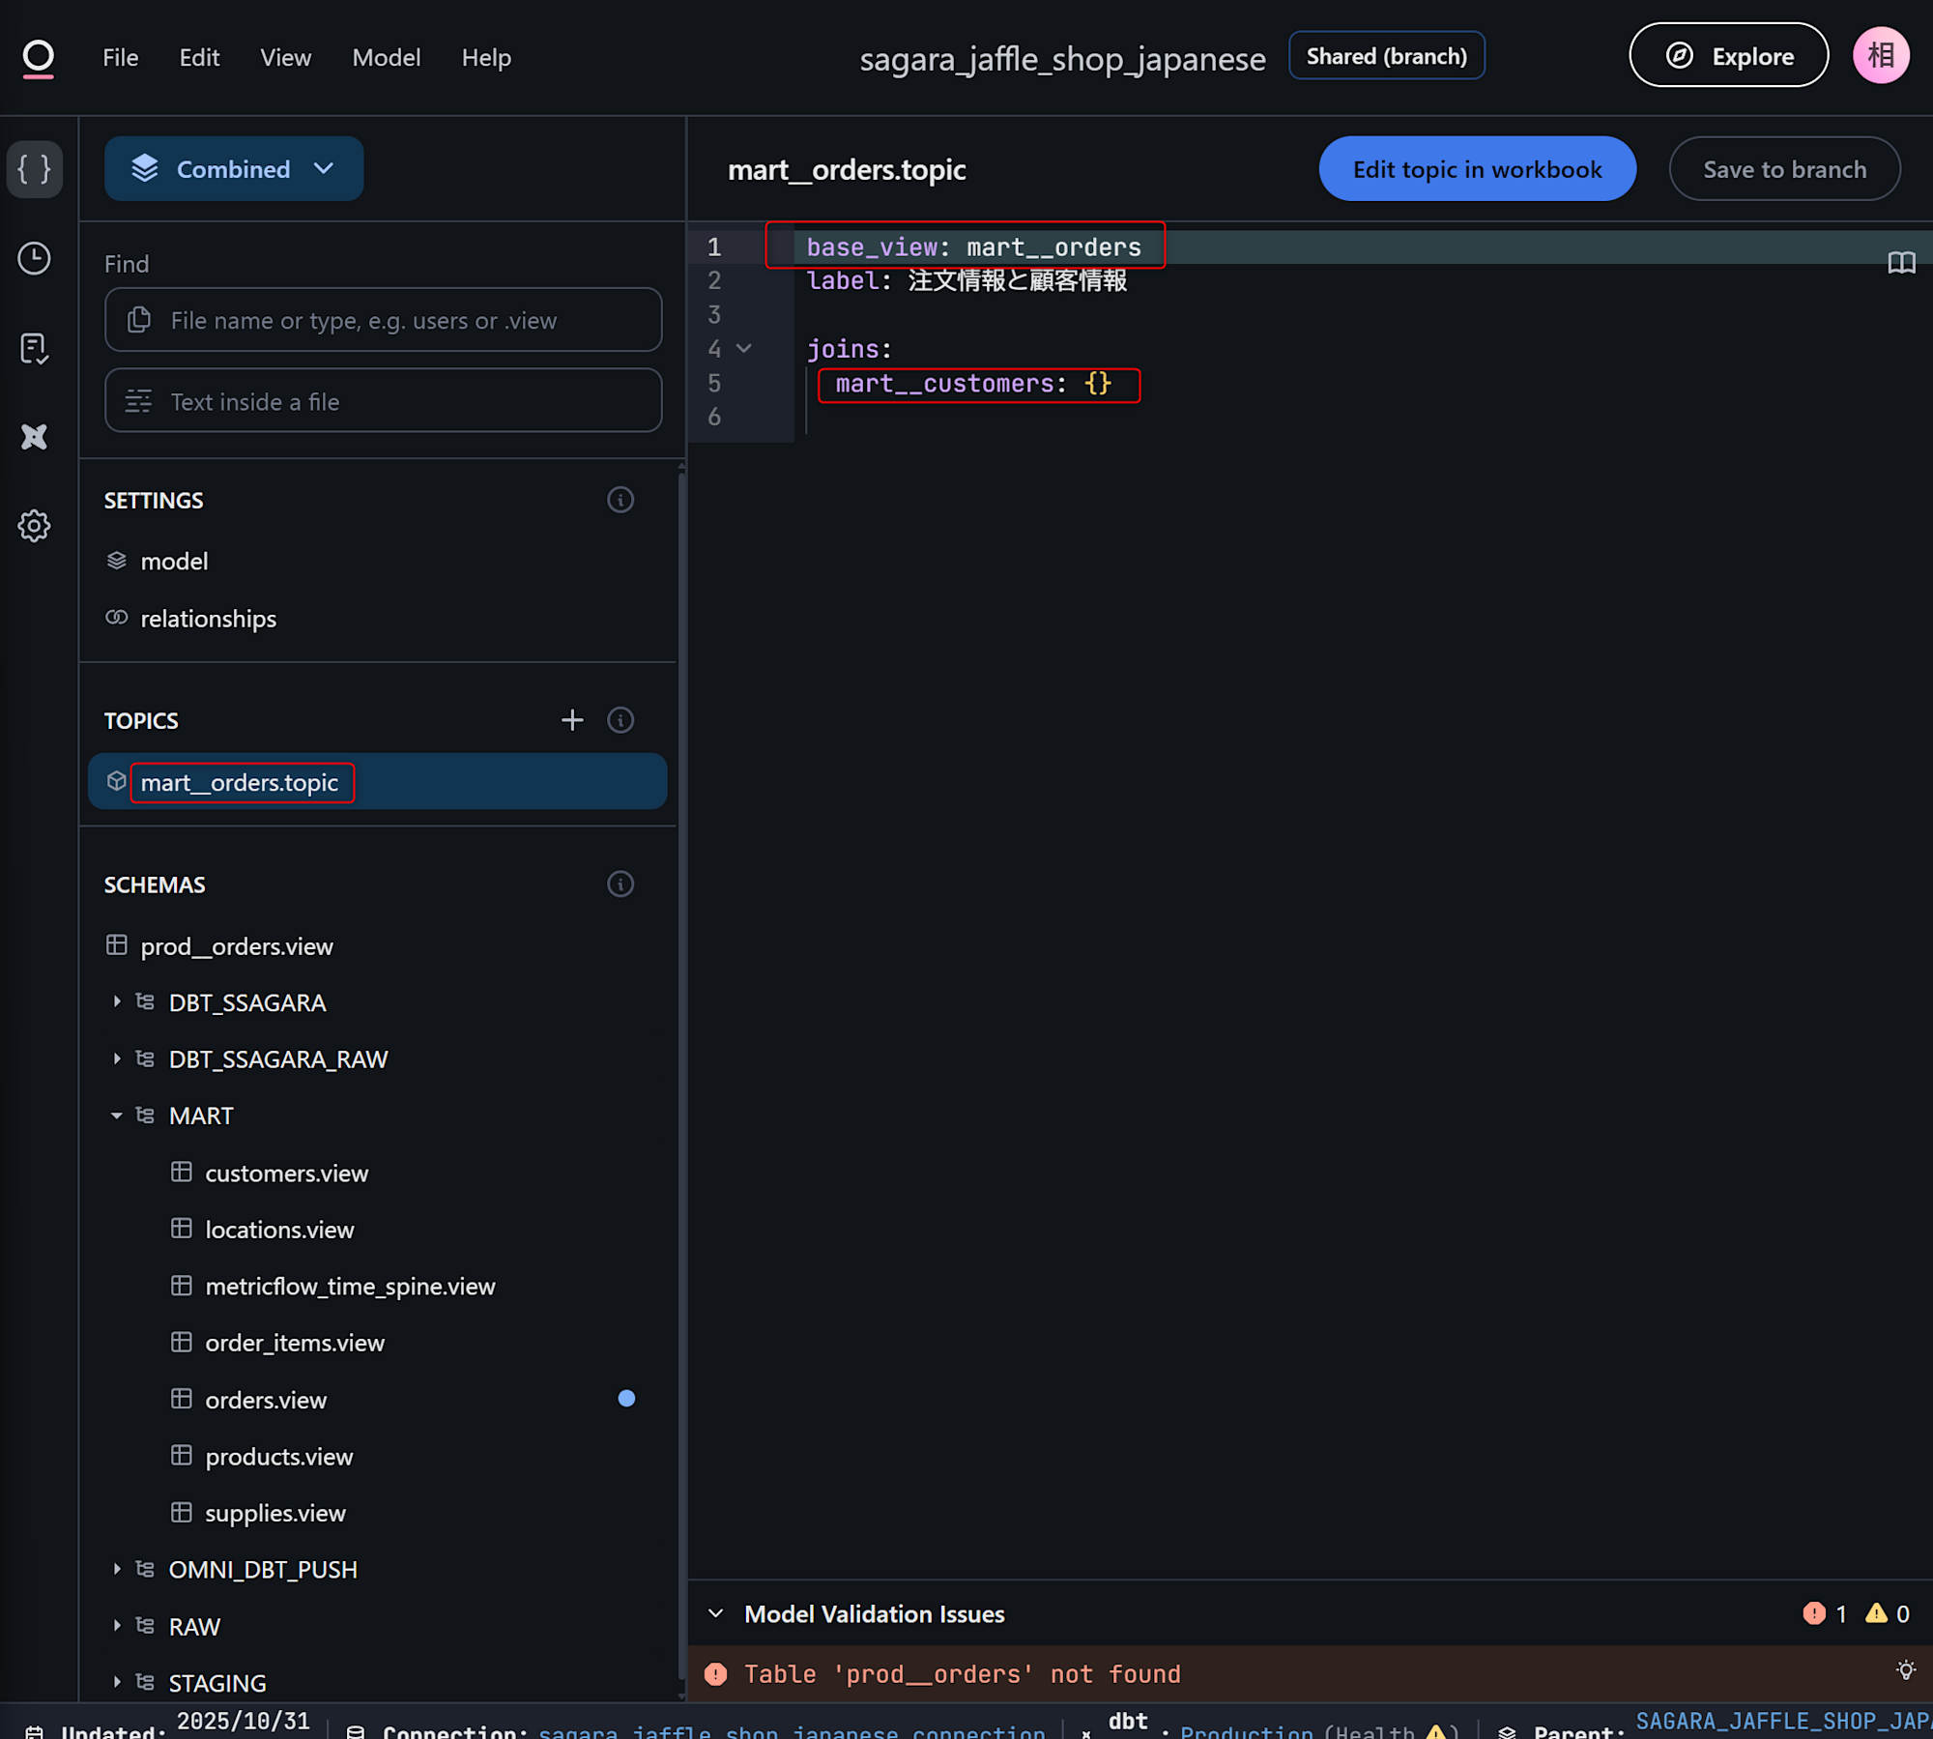Click the curly braces model editor icon
This screenshot has height=1739, width=1933.
(x=35, y=169)
